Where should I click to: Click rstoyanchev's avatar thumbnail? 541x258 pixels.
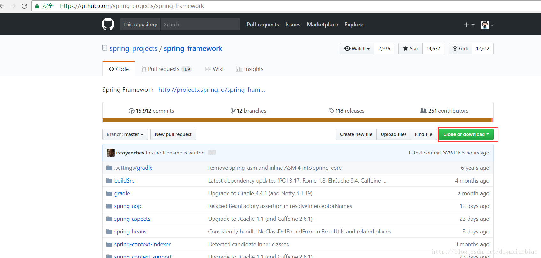[111, 153]
